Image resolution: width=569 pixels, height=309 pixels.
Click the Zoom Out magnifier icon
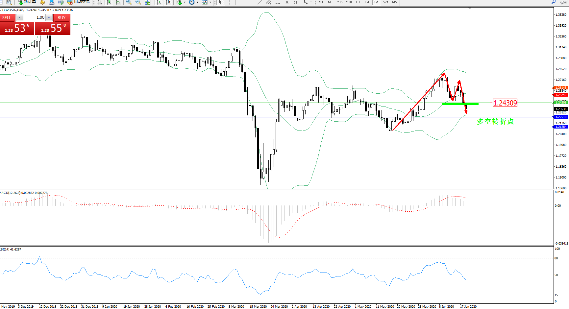click(x=138, y=2)
